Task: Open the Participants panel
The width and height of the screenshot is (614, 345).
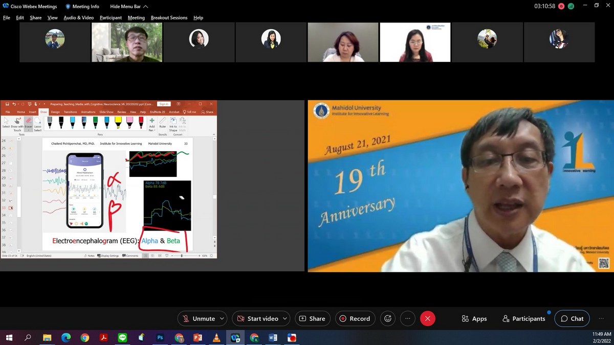Action: point(523,318)
